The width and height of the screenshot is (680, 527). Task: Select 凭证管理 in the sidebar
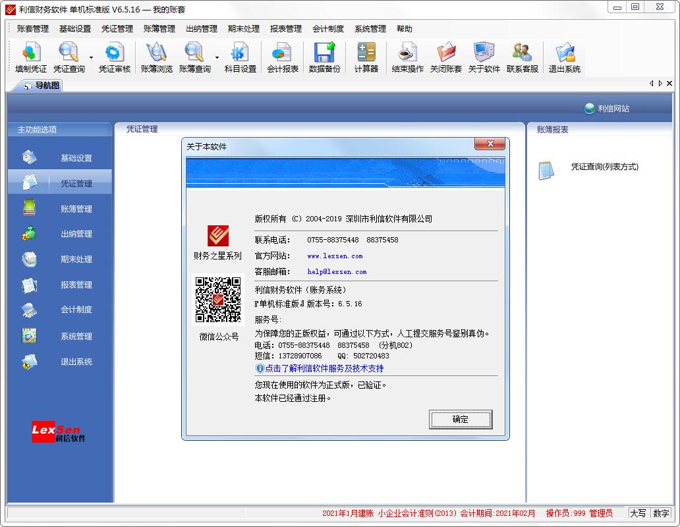click(x=60, y=183)
